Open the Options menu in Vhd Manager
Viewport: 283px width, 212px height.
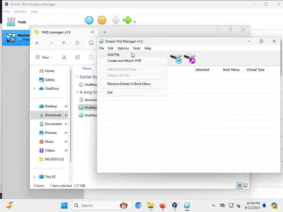(x=123, y=48)
